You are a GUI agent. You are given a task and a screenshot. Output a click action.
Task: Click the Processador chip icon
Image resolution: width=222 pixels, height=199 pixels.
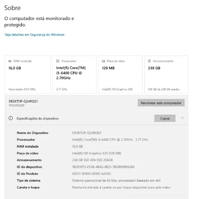[x=58, y=61]
